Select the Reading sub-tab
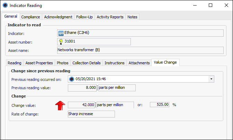This screenshot has width=233, height=140. coord(15,63)
